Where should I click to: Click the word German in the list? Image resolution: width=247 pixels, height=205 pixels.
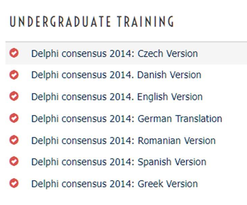(x=155, y=119)
